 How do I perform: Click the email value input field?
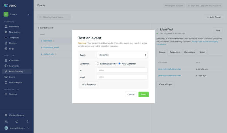(122, 77)
